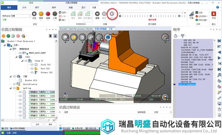The width and height of the screenshot is (222, 135).
Task: Collapse the mp10.tap tree node
Action: coord(10,88)
